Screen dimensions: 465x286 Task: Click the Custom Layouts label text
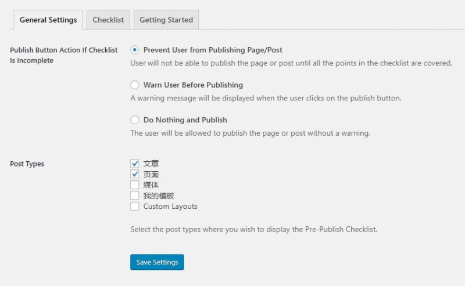pos(170,206)
